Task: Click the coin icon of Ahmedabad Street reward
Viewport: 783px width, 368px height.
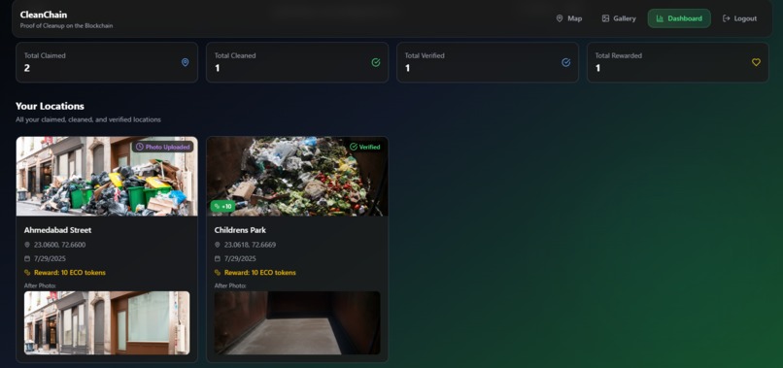Action: pos(27,273)
